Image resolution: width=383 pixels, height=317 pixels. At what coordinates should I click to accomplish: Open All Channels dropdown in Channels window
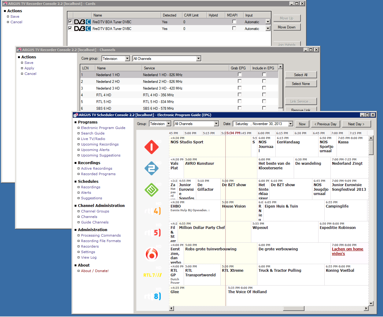click(198, 59)
